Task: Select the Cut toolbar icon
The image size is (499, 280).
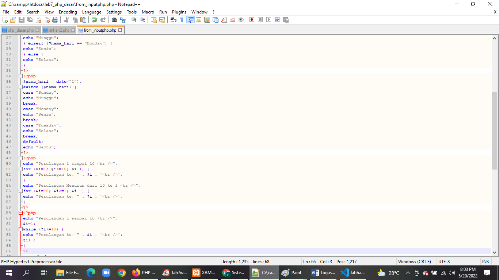Action: click(66, 20)
